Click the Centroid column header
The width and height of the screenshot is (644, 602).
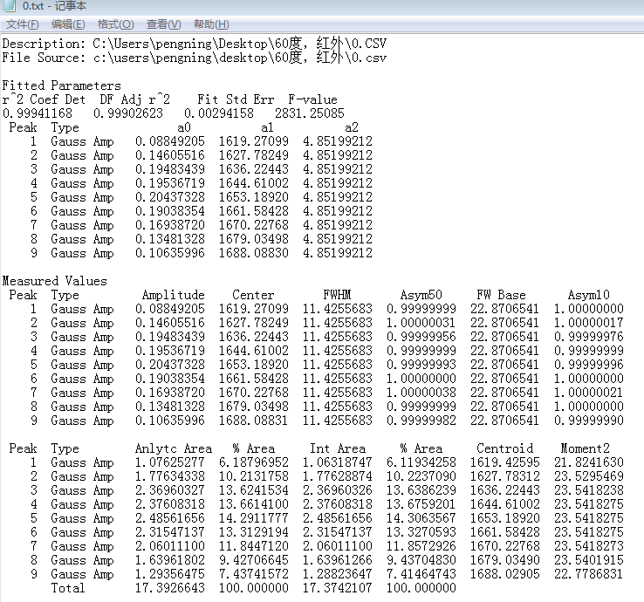tap(504, 448)
